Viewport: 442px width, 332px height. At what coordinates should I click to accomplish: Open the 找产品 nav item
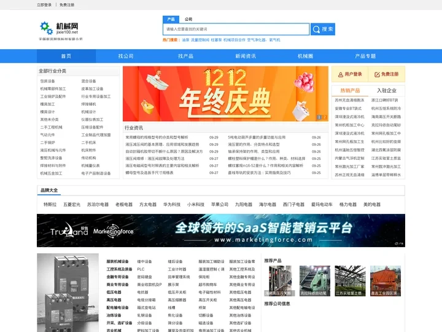[x=185, y=56]
